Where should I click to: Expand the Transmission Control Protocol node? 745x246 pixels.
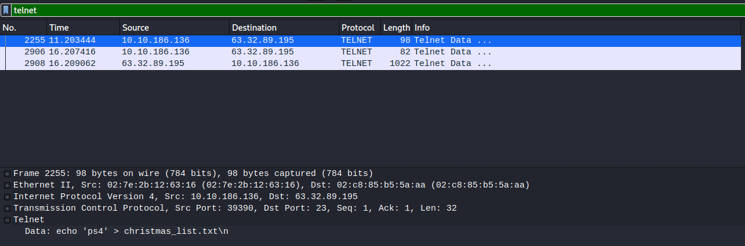point(8,208)
